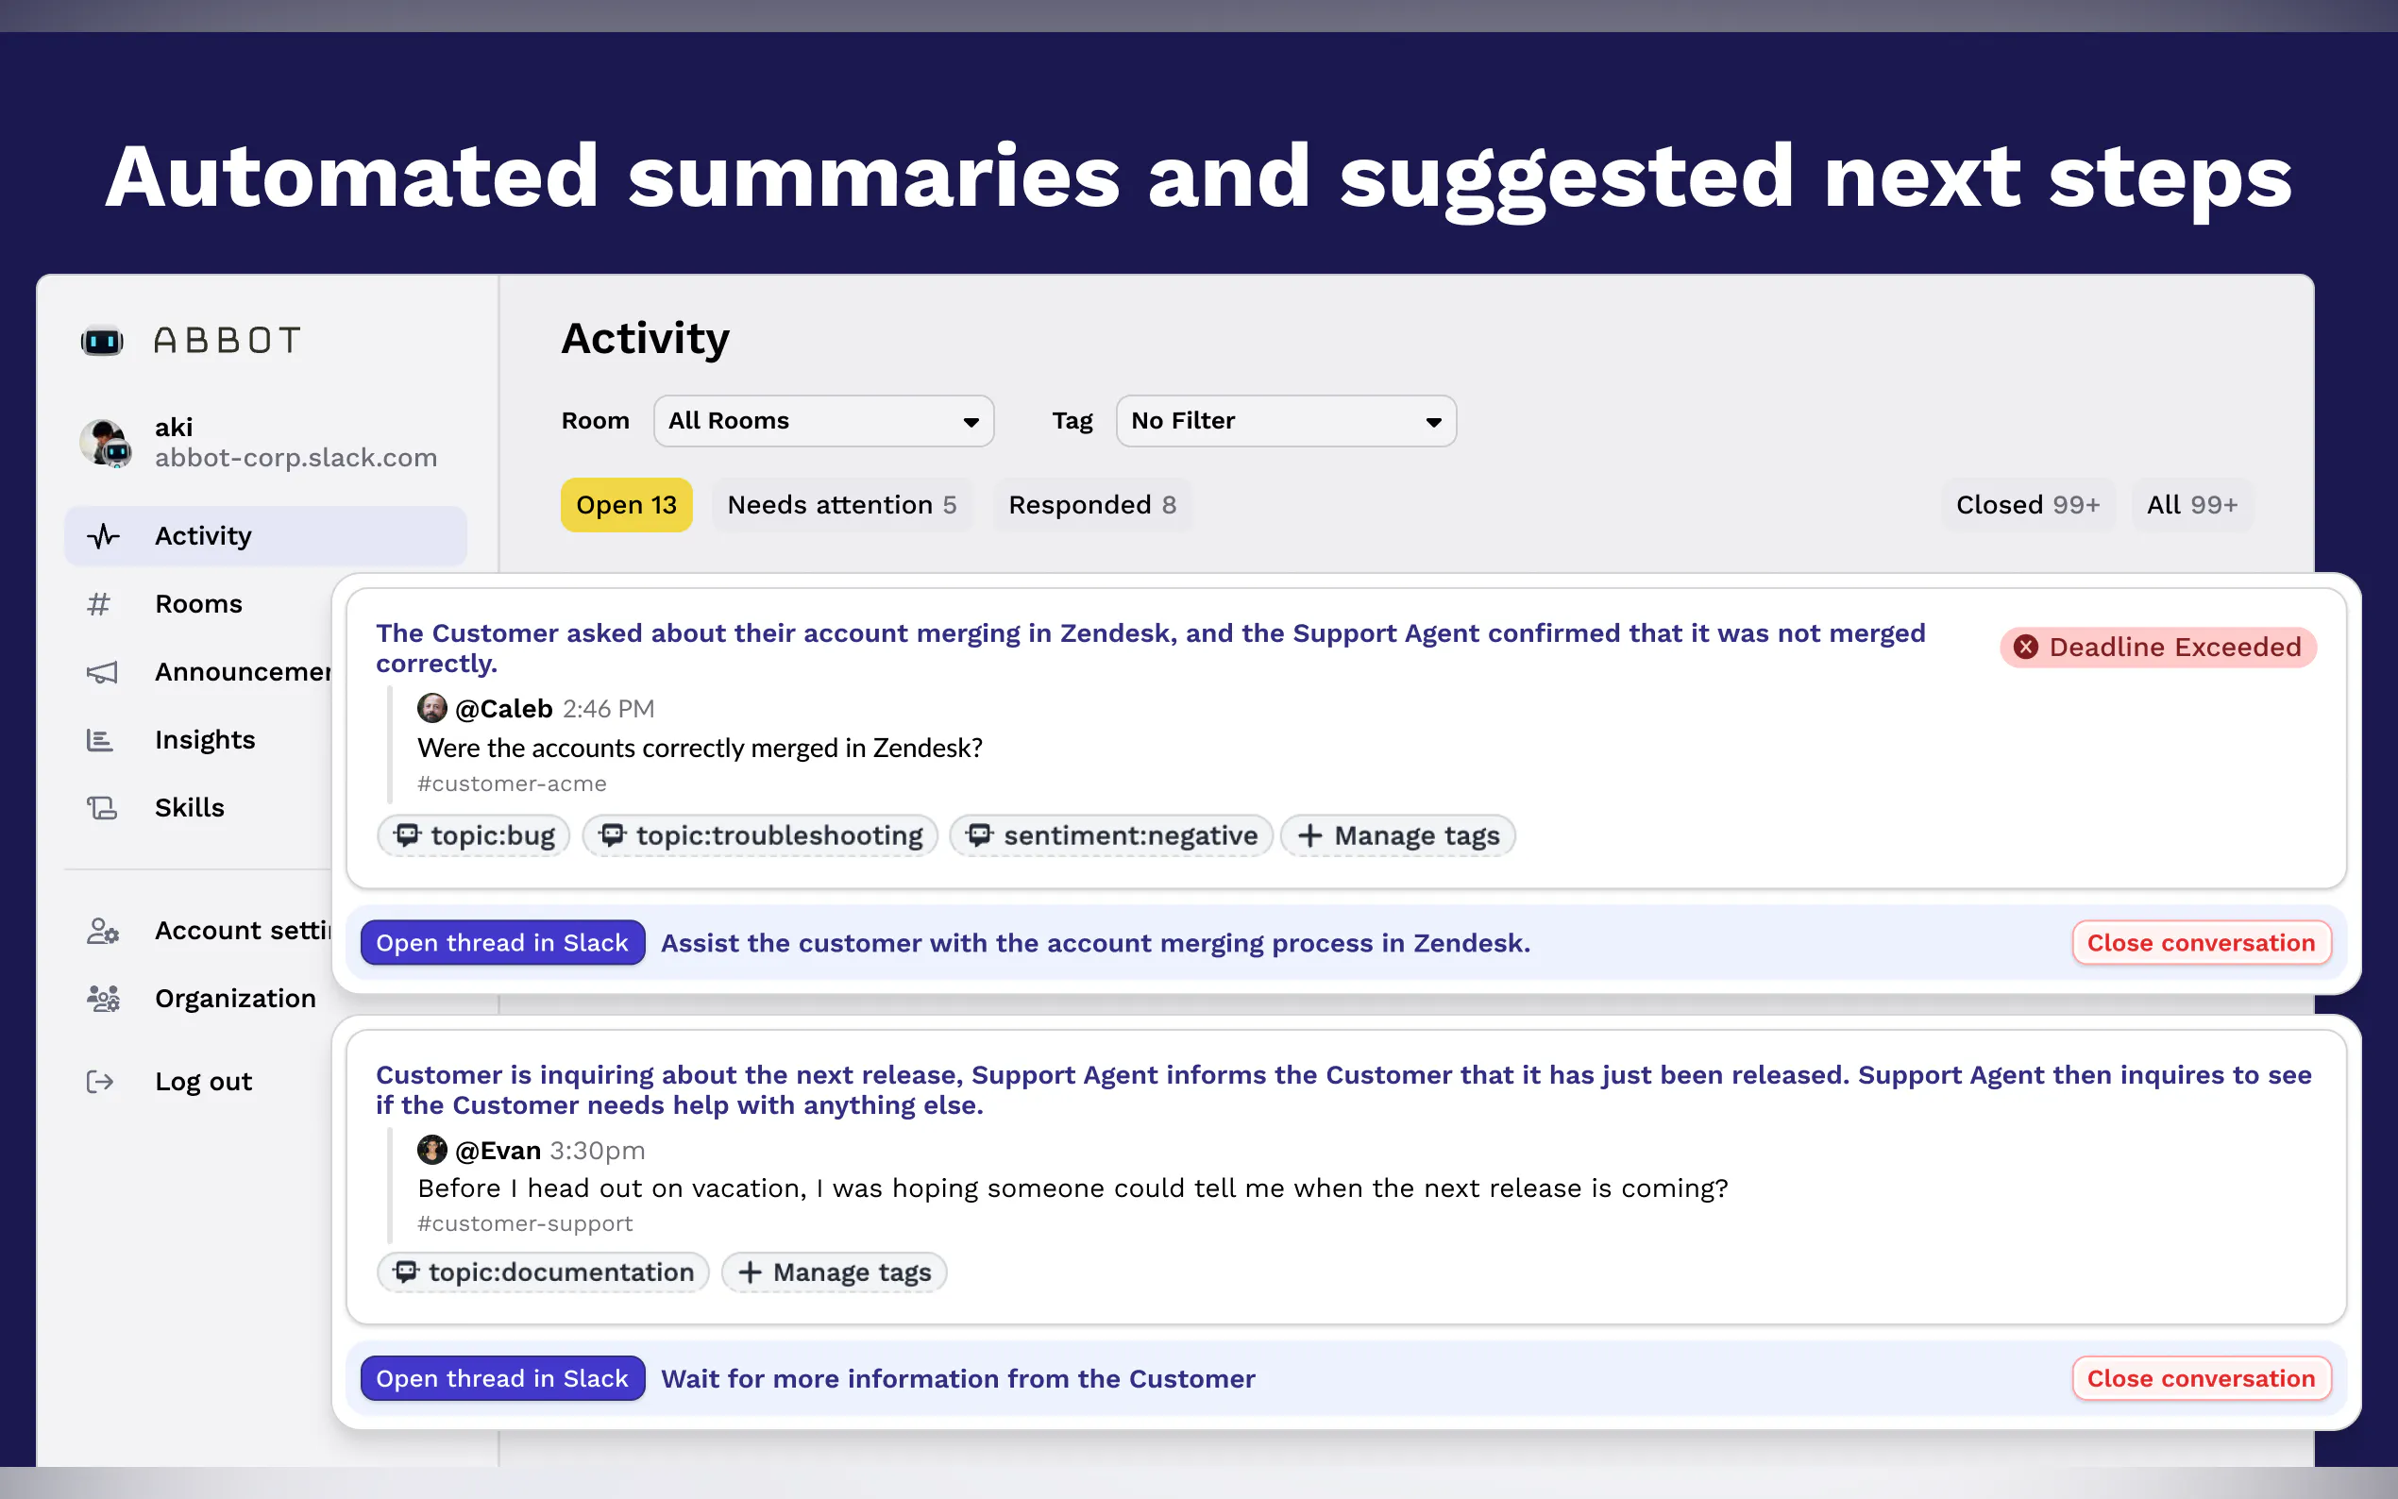The width and height of the screenshot is (2398, 1499).
Task: Open the No Filter tag dropdown
Action: click(x=1285, y=421)
